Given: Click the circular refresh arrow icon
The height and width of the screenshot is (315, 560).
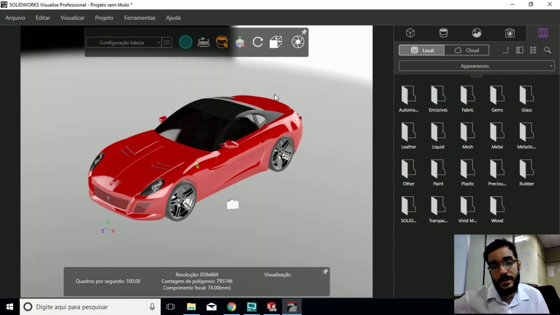Looking at the screenshot, I should pos(258,42).
